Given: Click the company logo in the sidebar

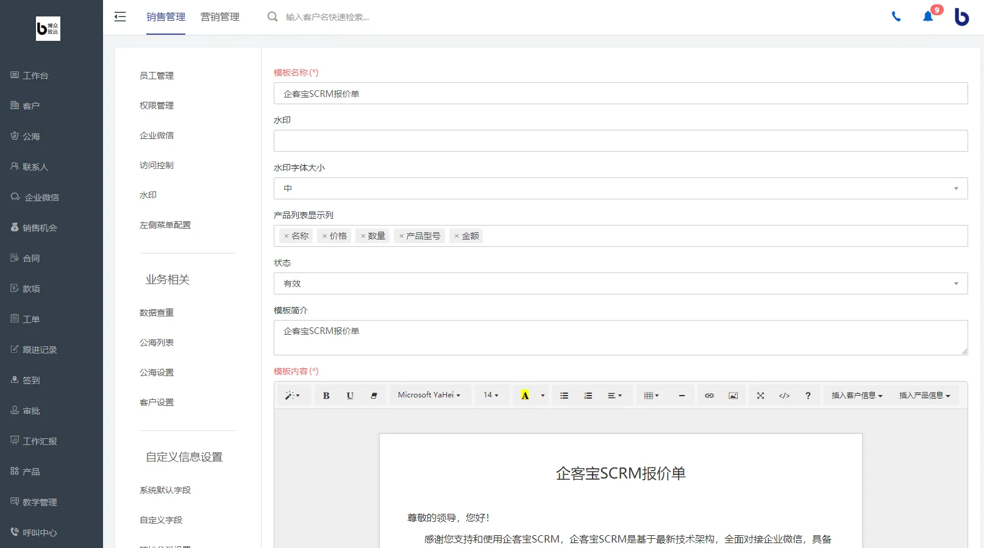Looking at the screenshot, I should coord(48,29).
